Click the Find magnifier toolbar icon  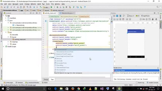[x=28, y=7]
